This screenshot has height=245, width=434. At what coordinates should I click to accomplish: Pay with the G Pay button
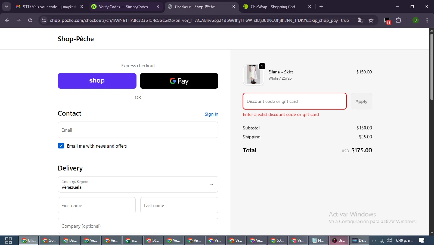179,81
